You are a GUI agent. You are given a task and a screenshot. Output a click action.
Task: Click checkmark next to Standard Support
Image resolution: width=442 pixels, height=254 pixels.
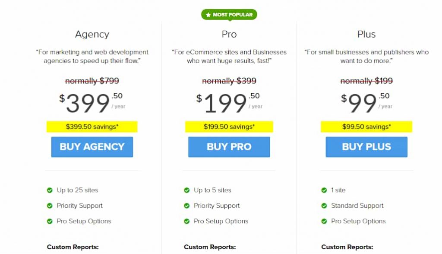tap(324, 206)
